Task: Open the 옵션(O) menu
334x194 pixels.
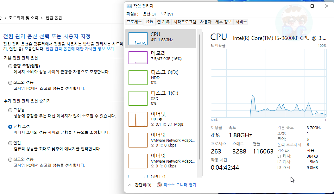Action: point(149,14)
